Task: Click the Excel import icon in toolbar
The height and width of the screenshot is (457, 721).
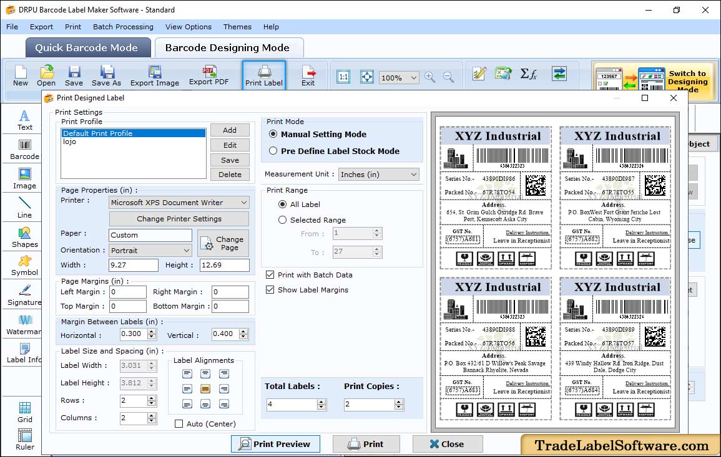Action: [504, 74]
